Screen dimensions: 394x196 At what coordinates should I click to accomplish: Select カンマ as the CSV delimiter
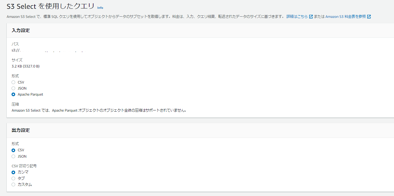(x=13, y=172)
